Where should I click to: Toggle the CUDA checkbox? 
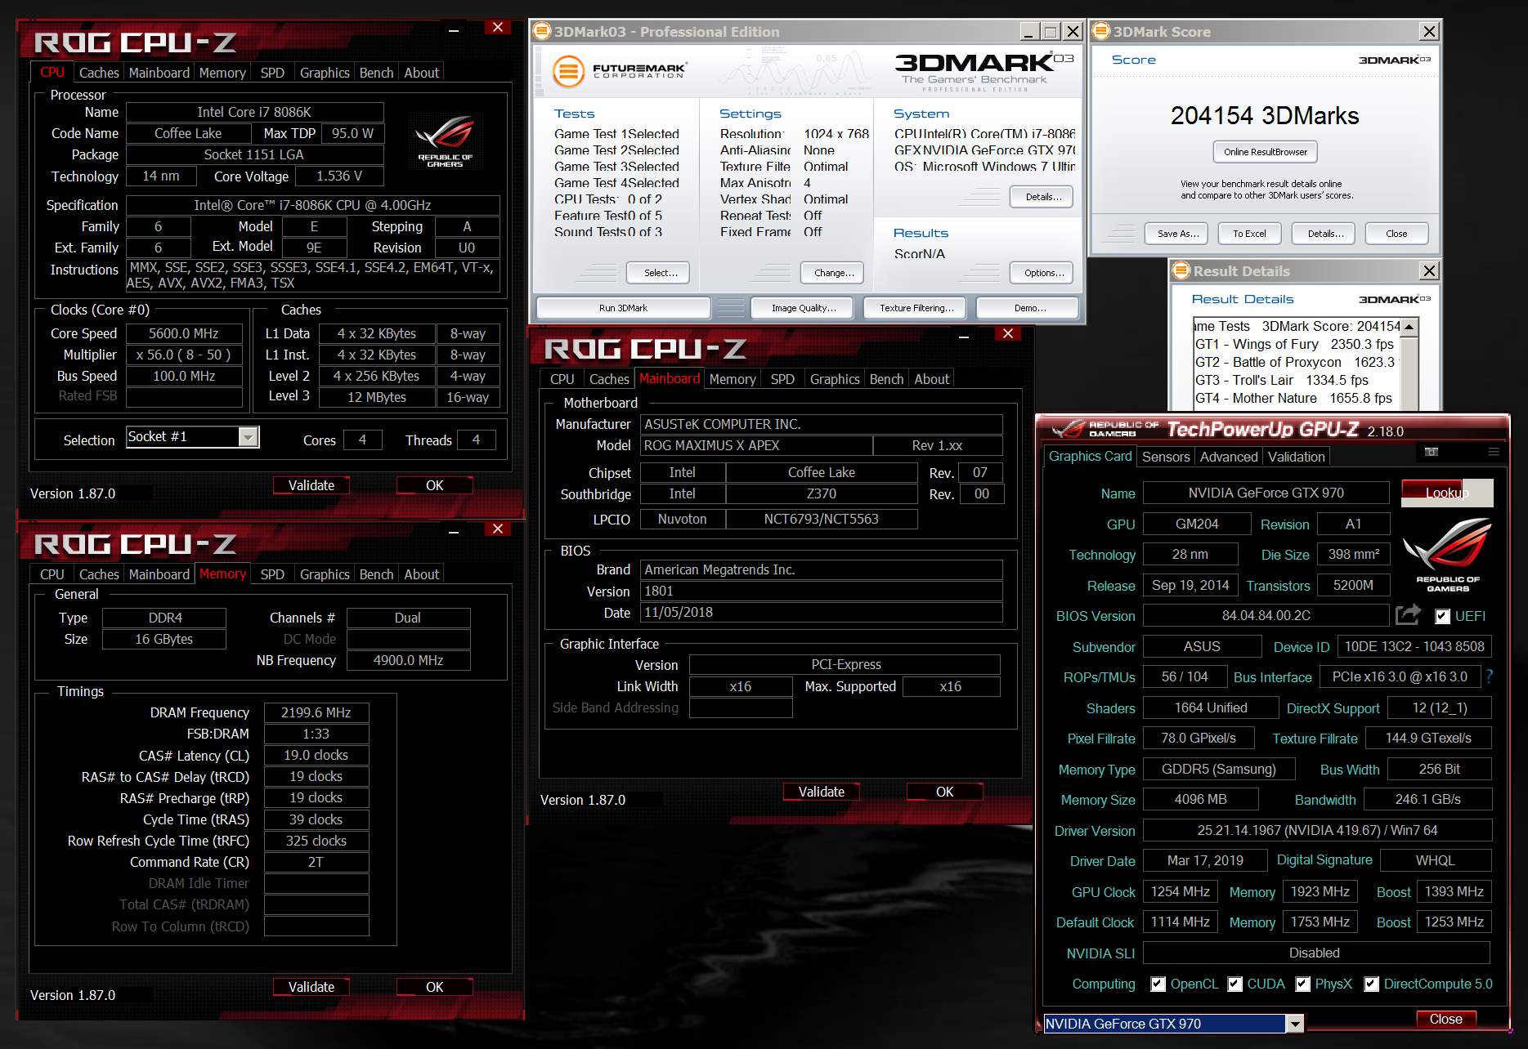click(x=1234, y=984)
